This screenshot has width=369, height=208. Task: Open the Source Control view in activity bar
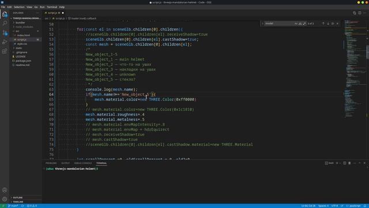pos(5,33)
